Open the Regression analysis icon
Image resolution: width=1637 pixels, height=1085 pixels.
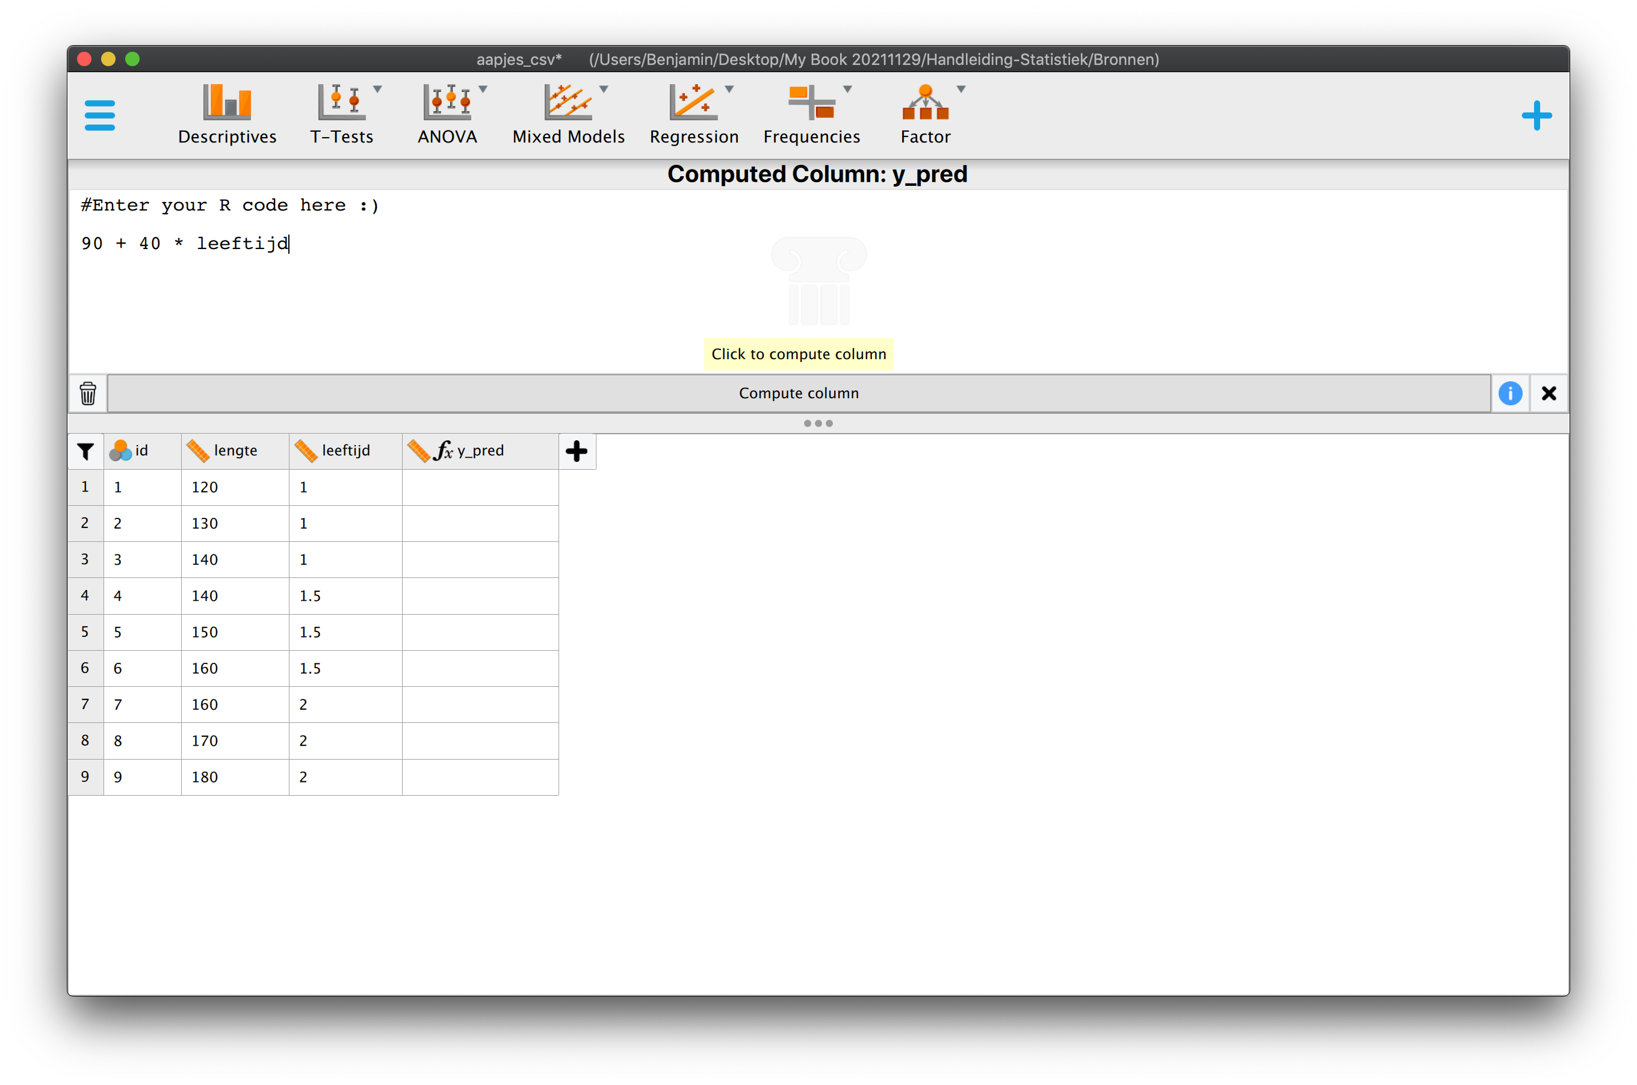[693, 102]
